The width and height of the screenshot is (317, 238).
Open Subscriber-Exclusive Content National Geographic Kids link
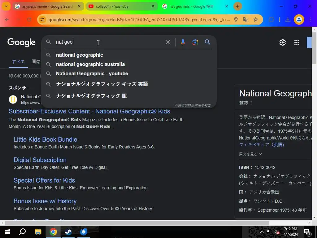pos(89,111)
